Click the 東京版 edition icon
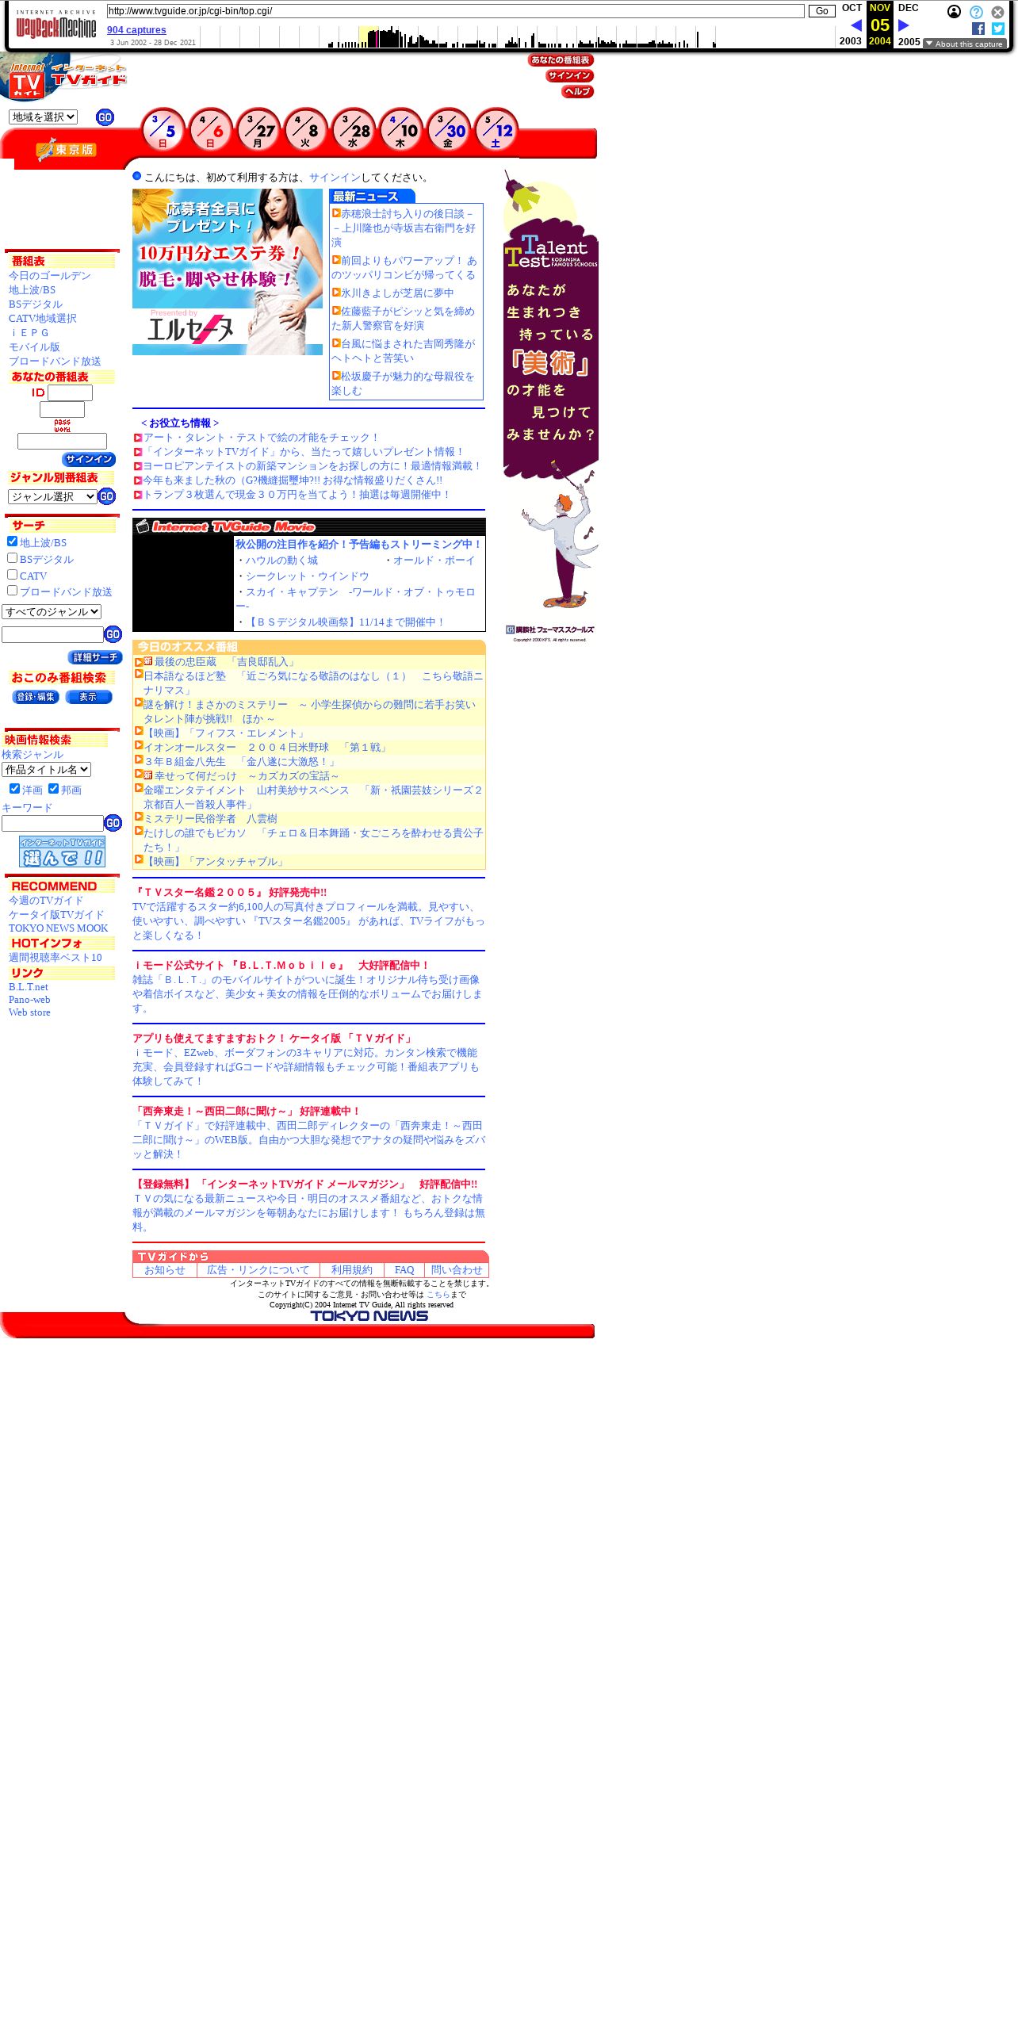This screenshot has width=1018, height=2036. [67, 149]
